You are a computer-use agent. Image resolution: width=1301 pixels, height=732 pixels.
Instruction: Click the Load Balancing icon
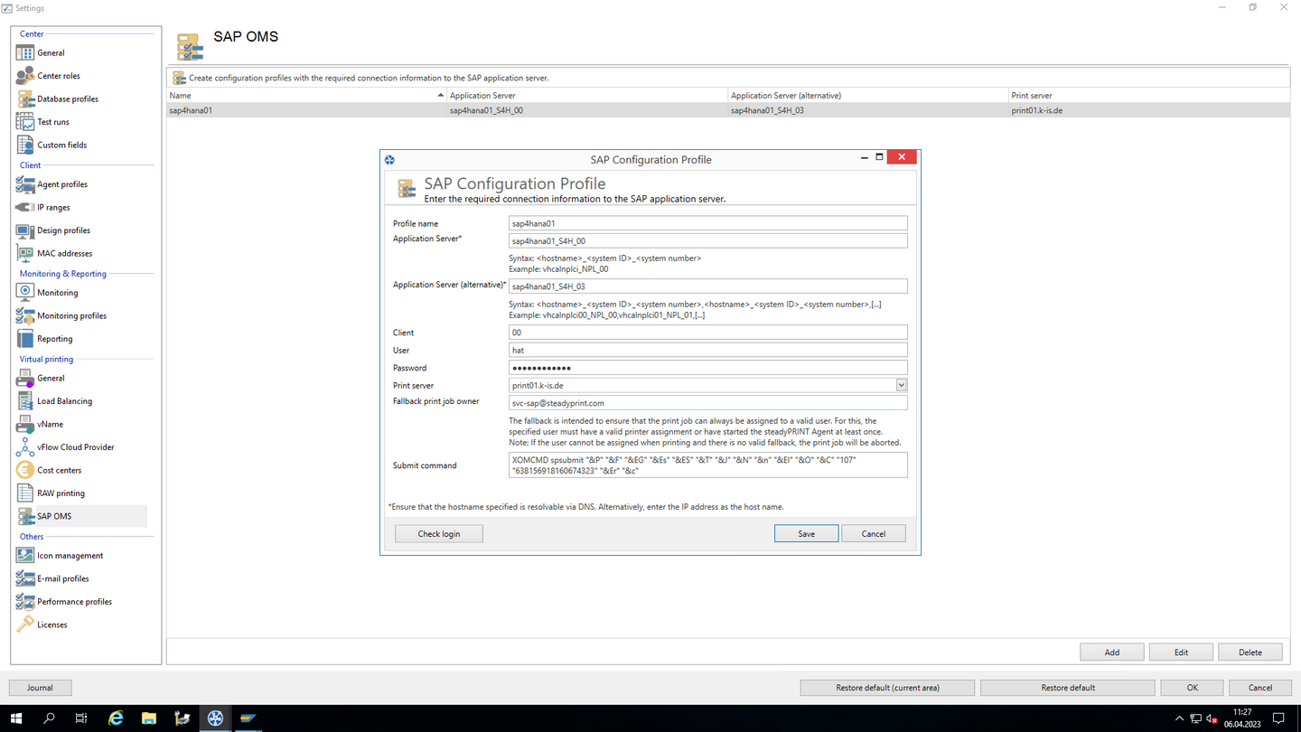coord(25,401)
